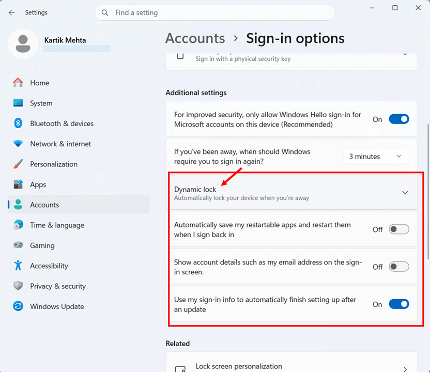Select Time & language label
The width and height of the screenshot is (430, 372).
57,225
